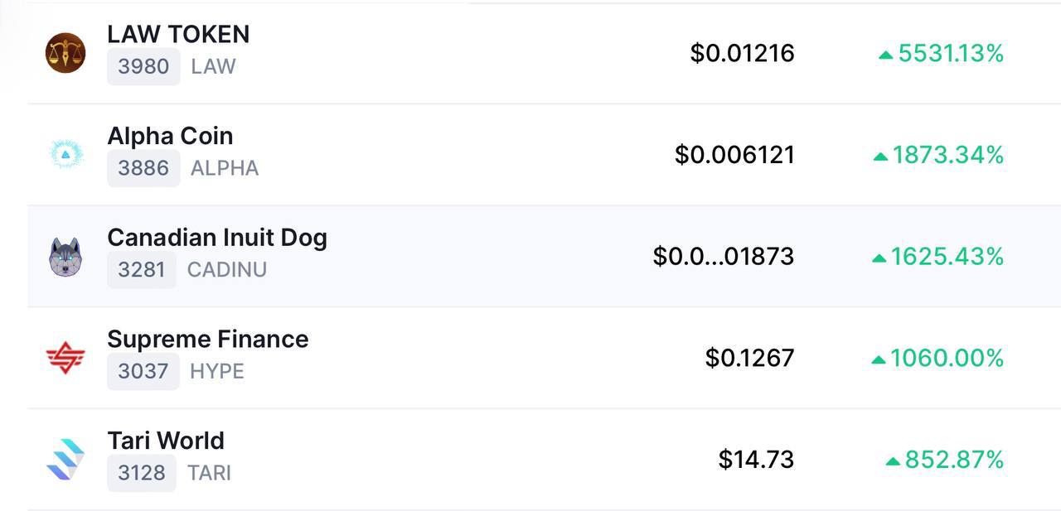Screen dimensions: 1061x511
Task: Open the Tari World name link
Action: coord(166,441)
